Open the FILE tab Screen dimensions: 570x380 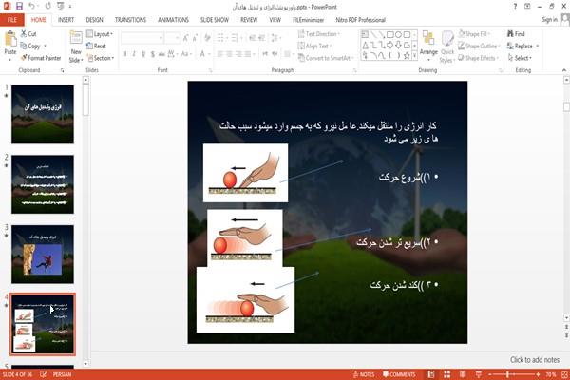12,20
